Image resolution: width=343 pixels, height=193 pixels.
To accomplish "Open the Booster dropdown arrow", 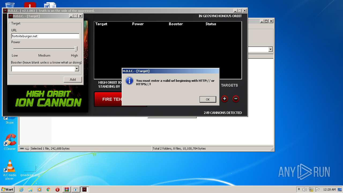I will (77, 69).
